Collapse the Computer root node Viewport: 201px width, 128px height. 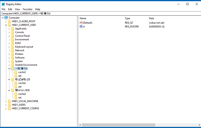point(3,18)
